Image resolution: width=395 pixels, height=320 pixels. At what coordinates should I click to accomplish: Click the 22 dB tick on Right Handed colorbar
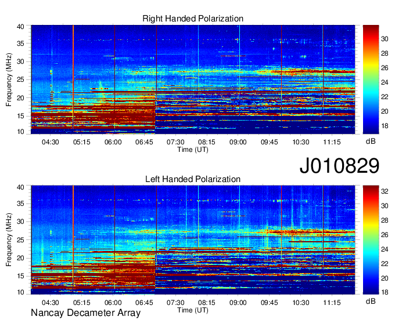(x=385, y=97)
